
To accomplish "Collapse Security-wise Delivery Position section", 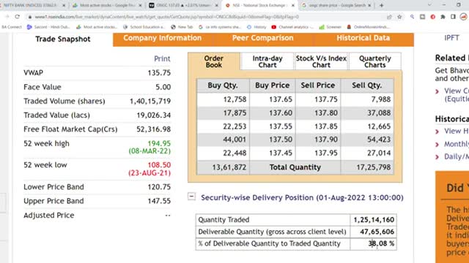I will point(191,197).
